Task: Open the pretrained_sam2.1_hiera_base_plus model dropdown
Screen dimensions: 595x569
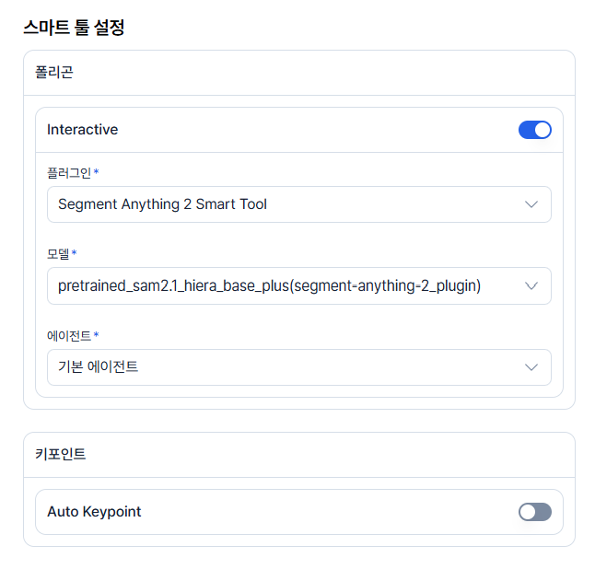Action: click(x=299, y=285)
